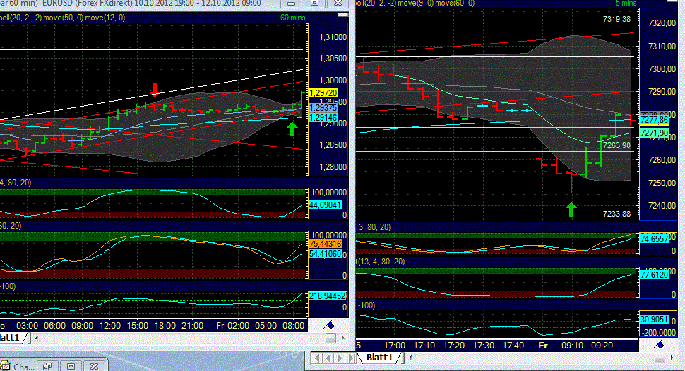Maximize the minimized Cha... window
Viewport: 685px width, 371px height.
click(71, 366)
